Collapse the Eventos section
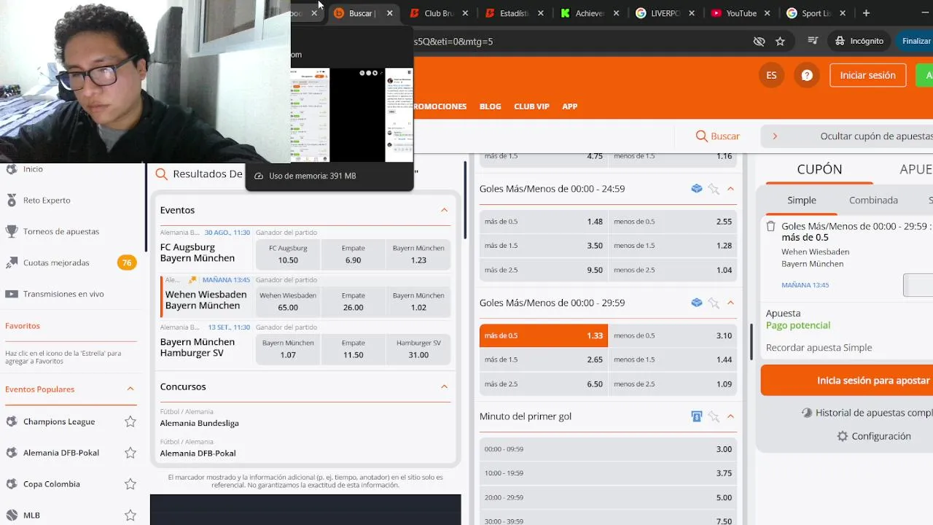933x525 pixels. pos(444,210)
